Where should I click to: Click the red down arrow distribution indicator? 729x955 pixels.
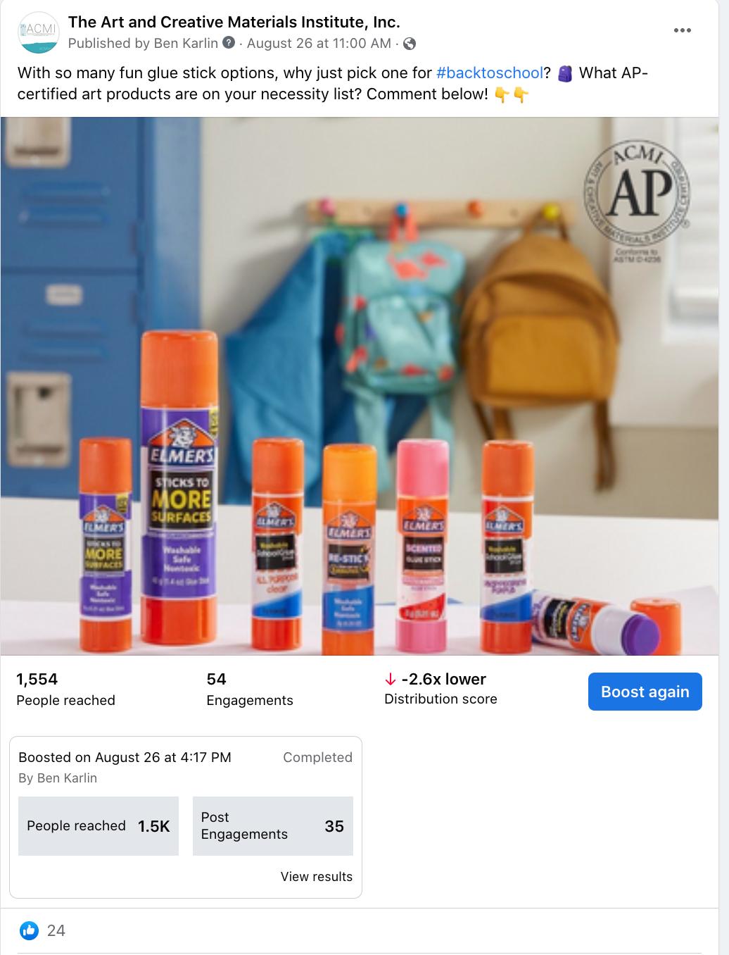(x=390, y=680)
